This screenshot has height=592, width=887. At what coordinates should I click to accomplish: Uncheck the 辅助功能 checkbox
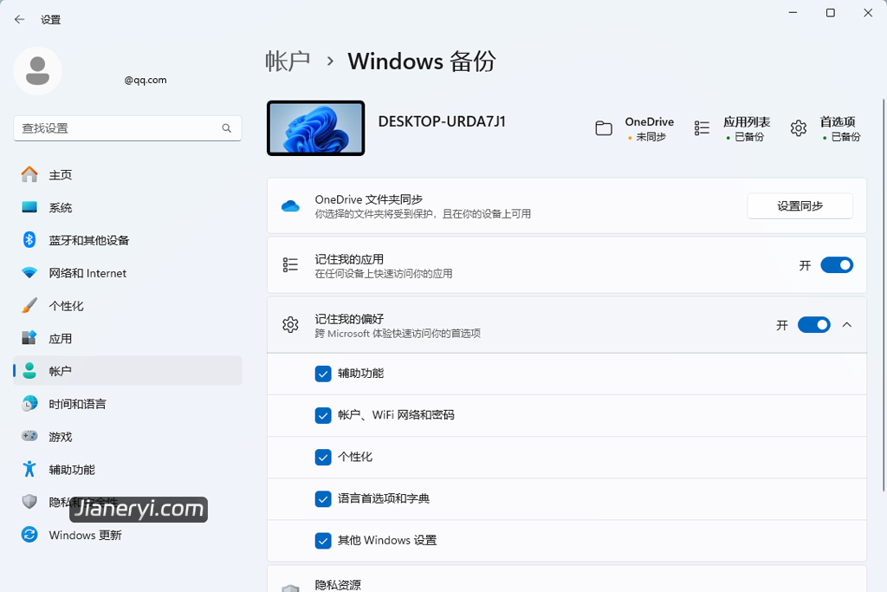[x=323, y=374]
